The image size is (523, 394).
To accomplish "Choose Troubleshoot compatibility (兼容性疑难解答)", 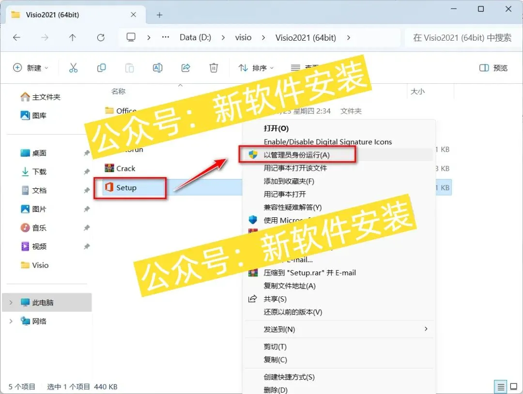I will tap(292, 207).
